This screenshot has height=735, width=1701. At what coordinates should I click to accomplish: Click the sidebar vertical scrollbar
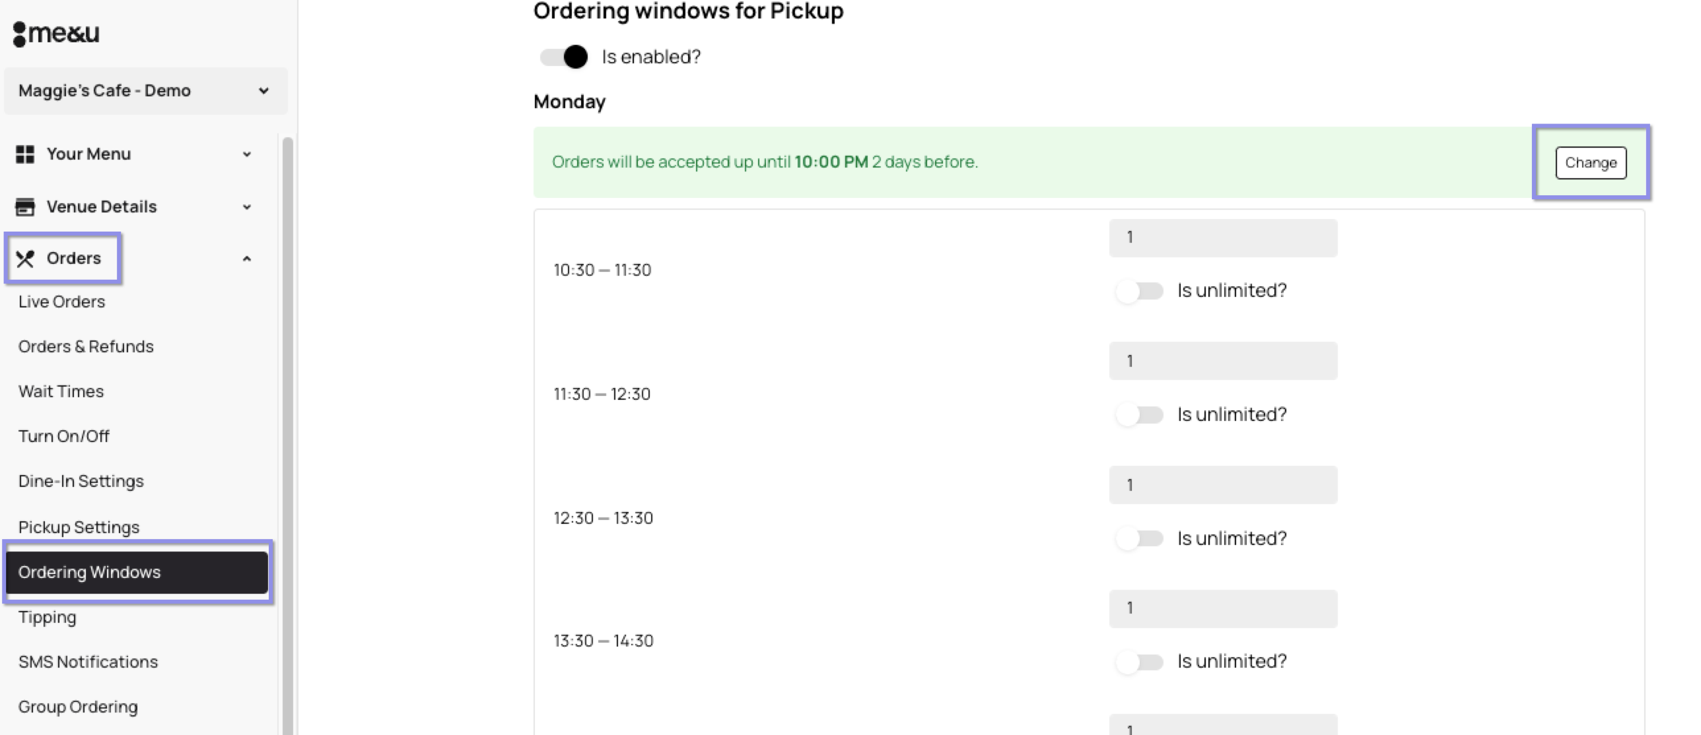tap(287, 435)
